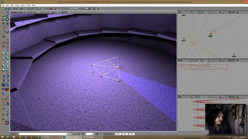The width and height of the screenshot is (248, 139).
Task: Select the Terrain editing mode icon
Action: click(x=7, y=32)
